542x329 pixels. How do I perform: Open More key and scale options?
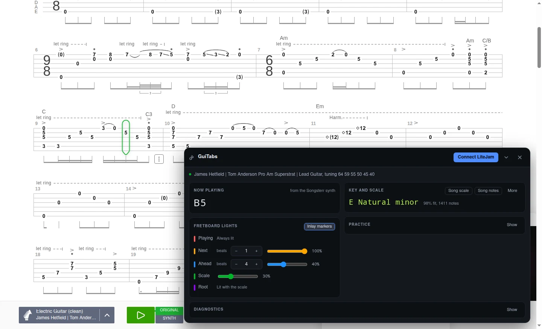coord(512,191)
